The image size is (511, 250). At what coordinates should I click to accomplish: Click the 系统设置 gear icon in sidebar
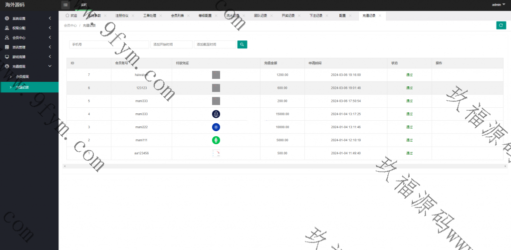click(x=7, y=18)
